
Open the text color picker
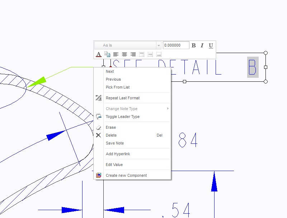(x=98, y=54)
